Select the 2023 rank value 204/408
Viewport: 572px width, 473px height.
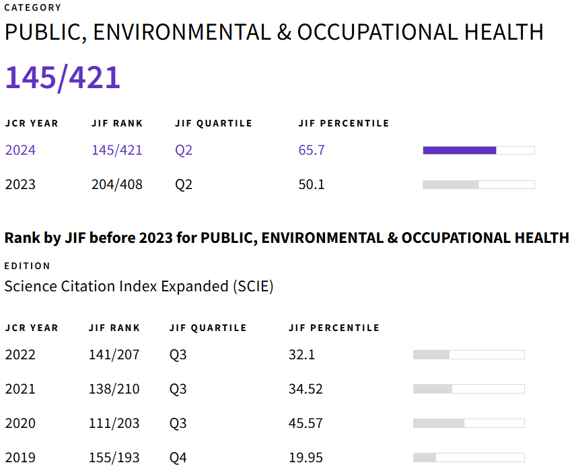117,184
